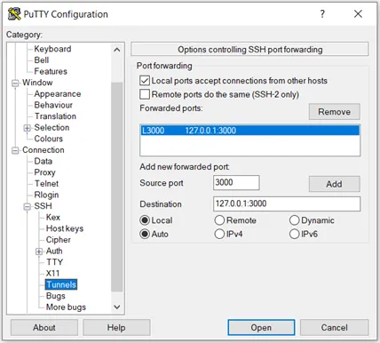The width and height of the screenshot is (380, 343).
Task: Click the PuTTY icon in title bar
Action: click(x=14, y=14)
